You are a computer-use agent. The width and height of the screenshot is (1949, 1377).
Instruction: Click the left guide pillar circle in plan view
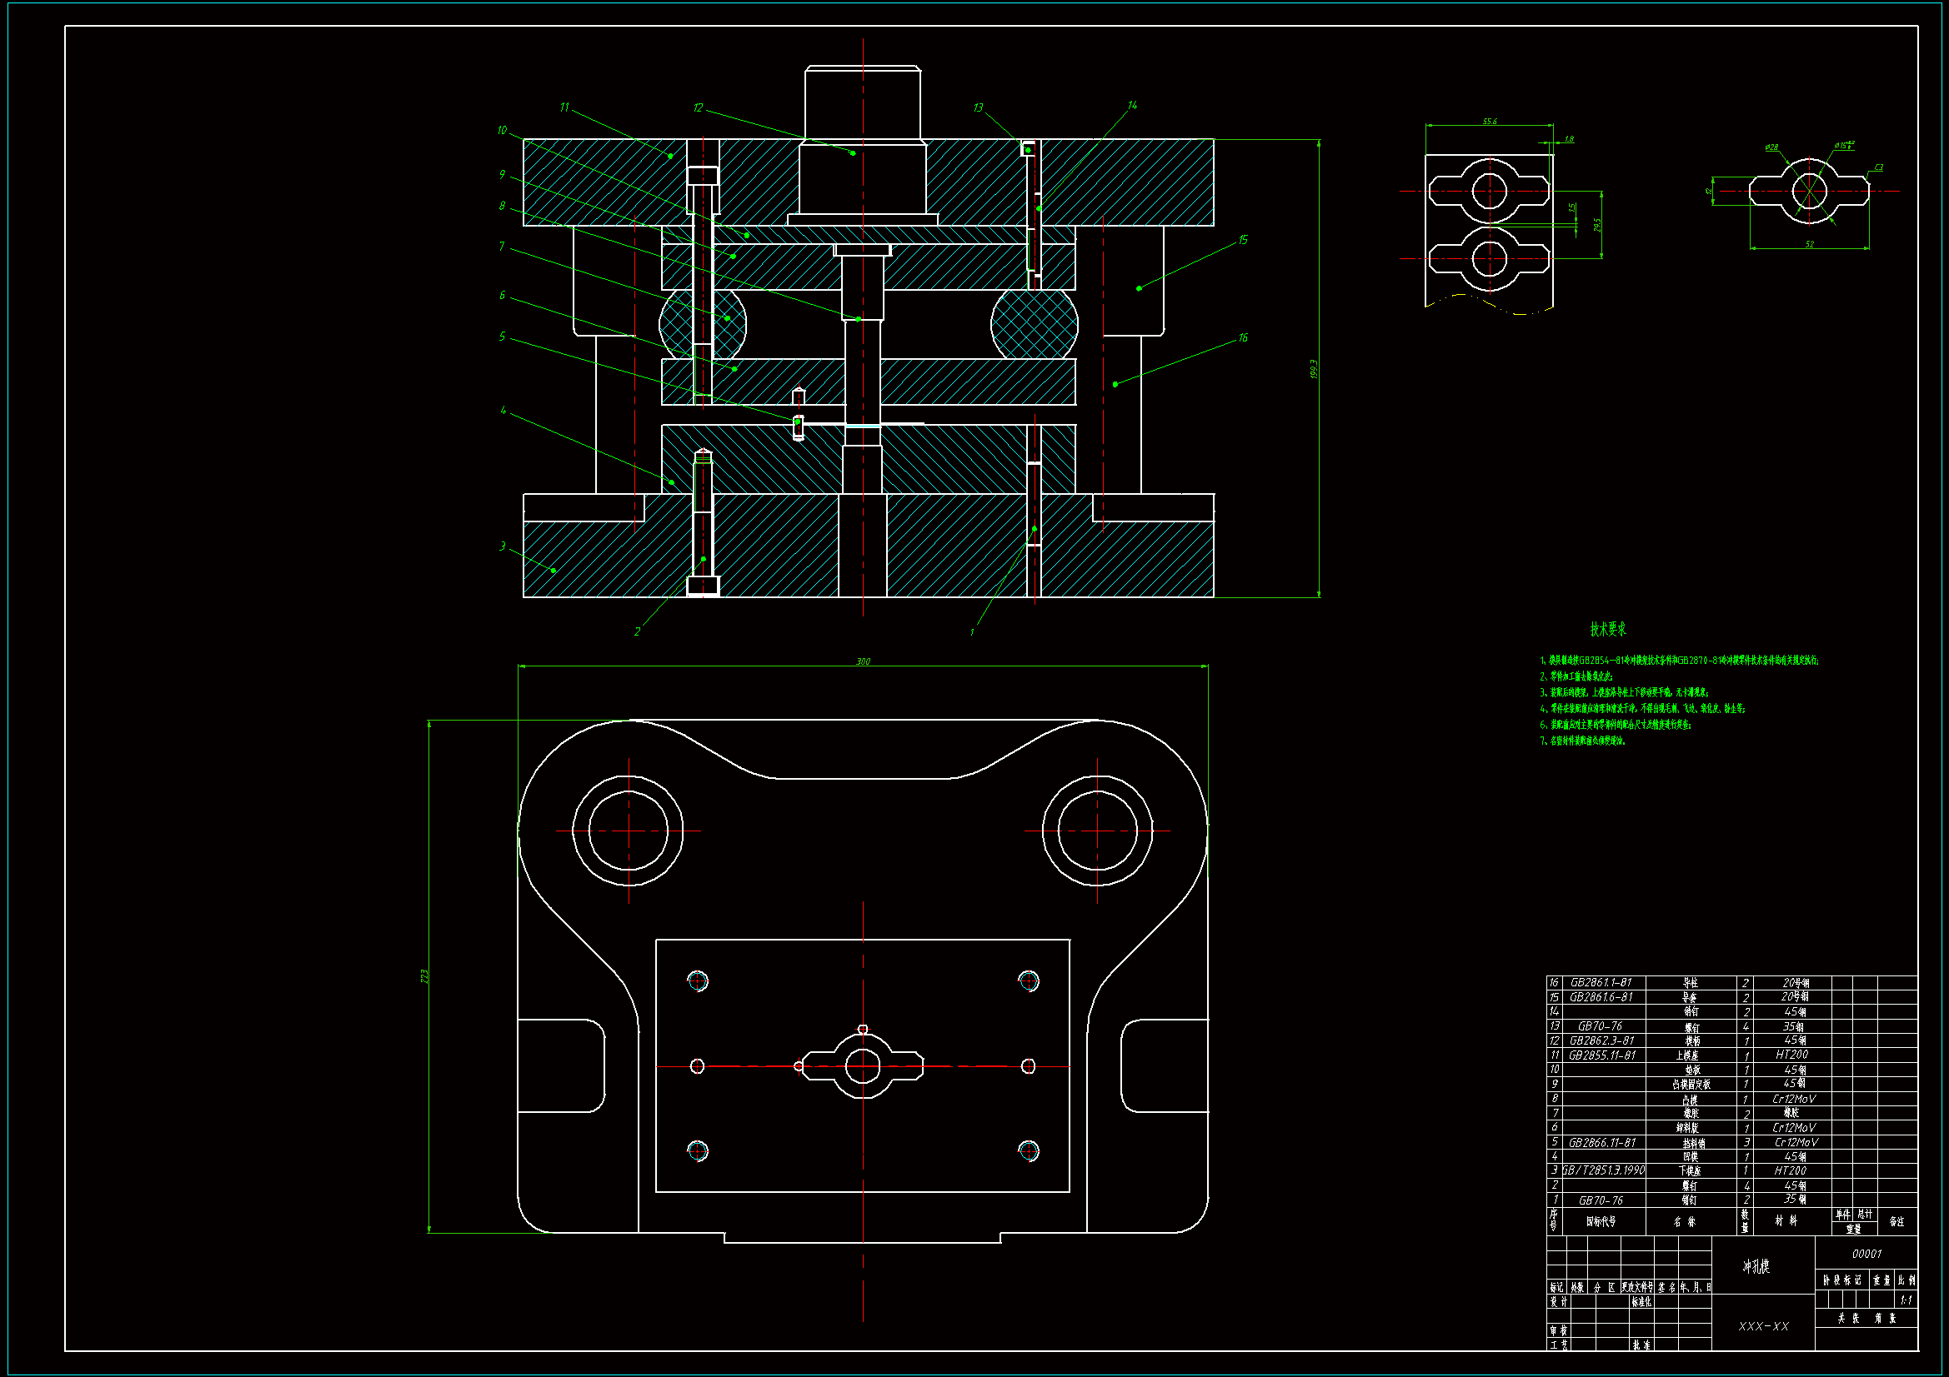(x=629, y=830)
